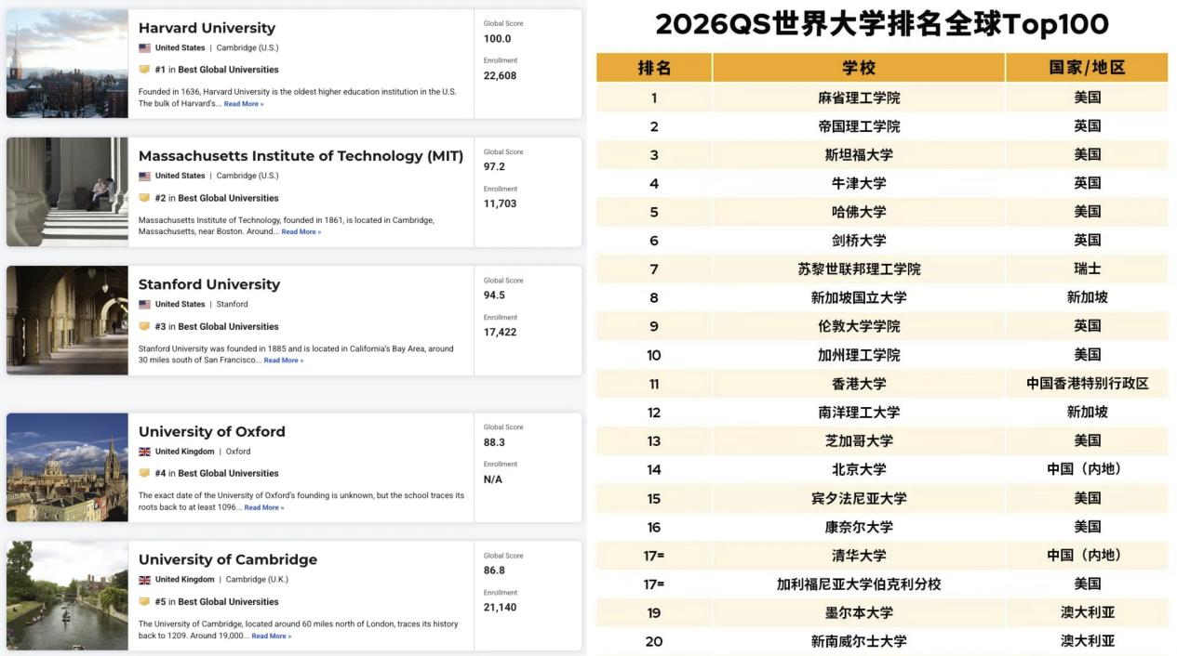Viewport: 1177px width, 656px height.
Task: Click the UK flag icon under University of Oxford
Action: pos(144,452)
